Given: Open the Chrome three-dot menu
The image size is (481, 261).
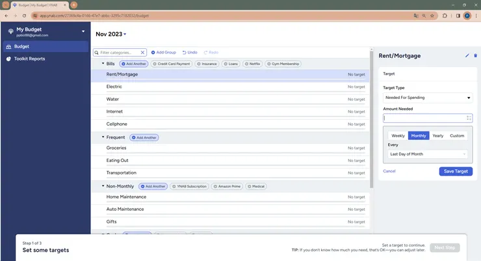Looking at the screenshot, I should coord(476,16).
